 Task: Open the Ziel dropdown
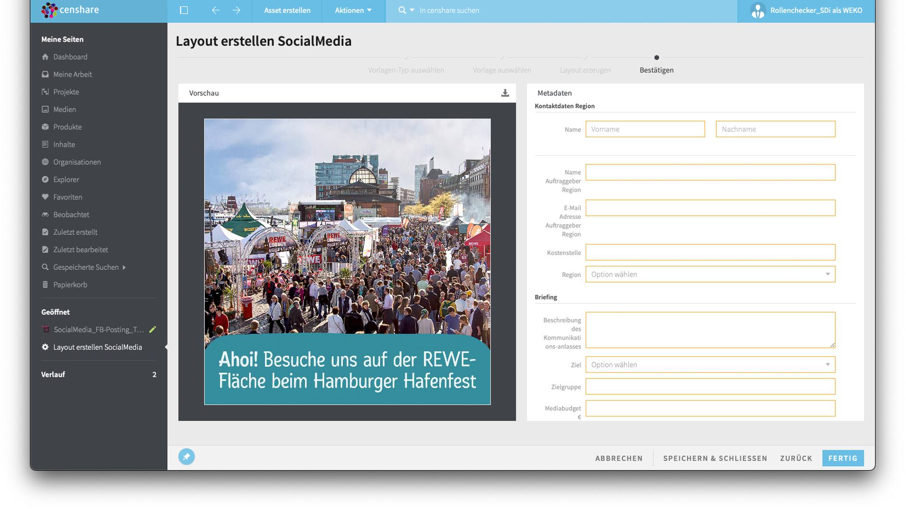(x=710, y=365)
